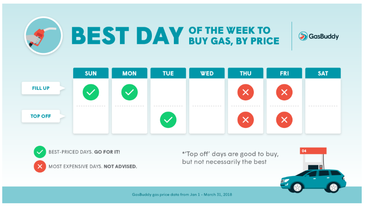Click the legend green checkmark icon
The width and height of the screenshot is (368, 206).
(40, 152)
